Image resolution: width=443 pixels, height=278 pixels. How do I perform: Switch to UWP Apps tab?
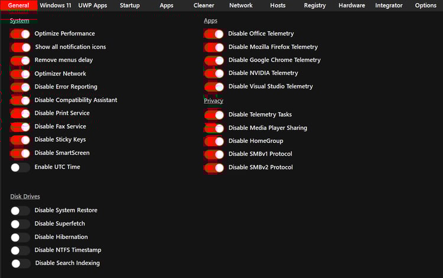93,5
